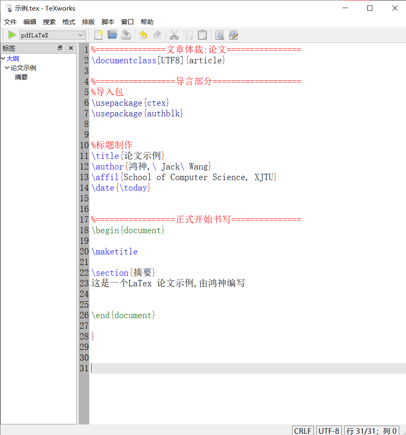This screenshot has height=435, width=406.
Task: Close the 标签 side panel
Action: (71, 48)
